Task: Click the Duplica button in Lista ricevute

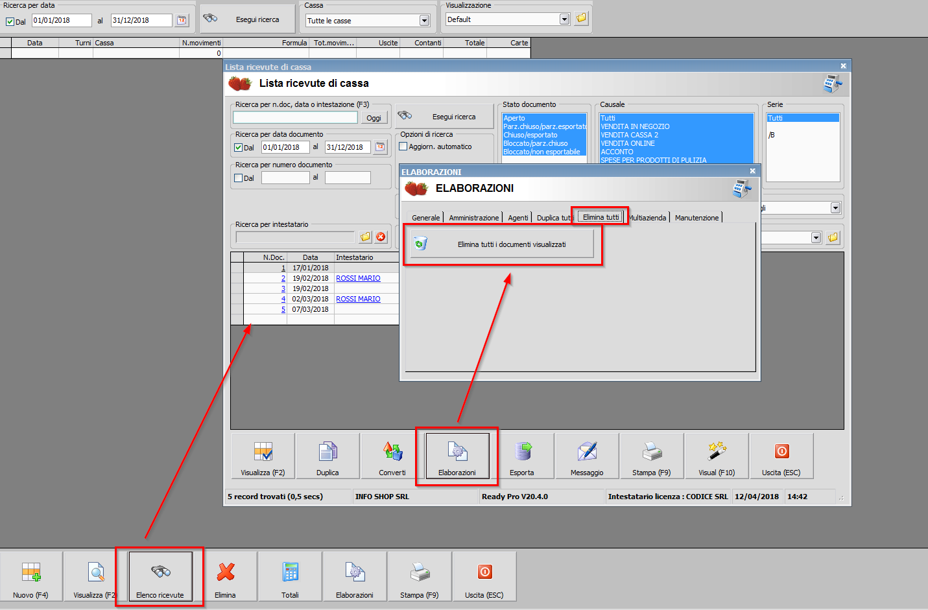Action: coord(327,456)
